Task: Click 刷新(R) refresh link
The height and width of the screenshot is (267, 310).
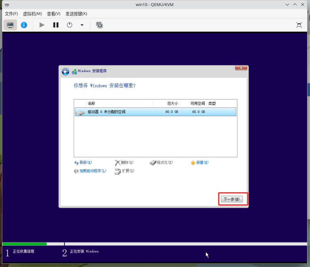Action: pos(83,163)
